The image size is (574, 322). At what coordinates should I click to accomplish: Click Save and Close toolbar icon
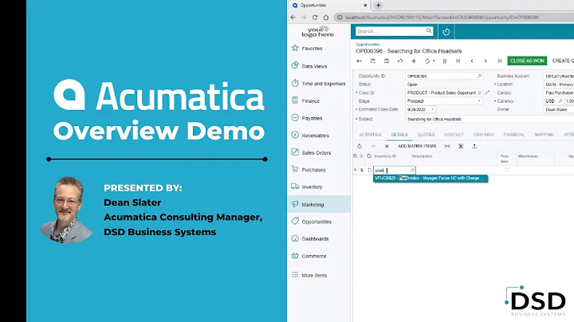(372, 61)
